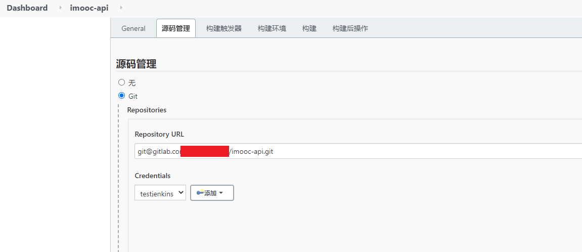Switch to the 构建后操作 tab
582x252 pixels.
tap(350, 29)
